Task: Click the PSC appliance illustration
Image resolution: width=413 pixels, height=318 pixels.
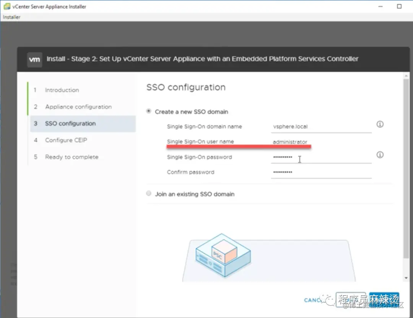Action: coord(223,255)
